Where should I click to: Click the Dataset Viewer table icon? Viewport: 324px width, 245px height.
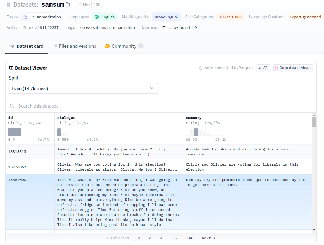11,68
